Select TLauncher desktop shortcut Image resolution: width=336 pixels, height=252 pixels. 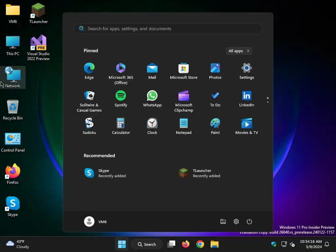click(38, 13)
